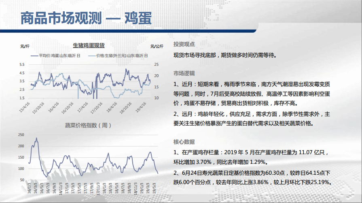
Task: Click the 市场逻辑 section heading
Action: pyautogui.click(x=184, y=73)
